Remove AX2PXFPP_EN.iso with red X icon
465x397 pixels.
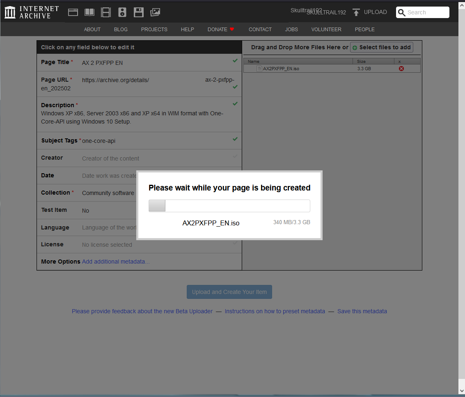tap(401, 69)
